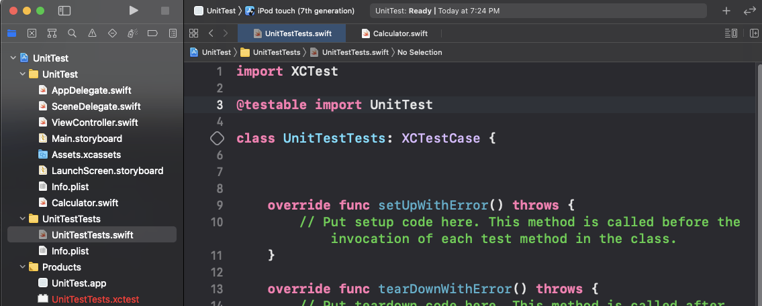The width and height of the screenshot is (762, 306).
Task: Open the Project navigator folder icon
Action: click(11, 33)
